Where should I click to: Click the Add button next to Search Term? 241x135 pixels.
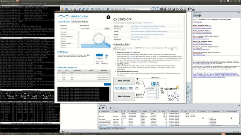click(x=107, y=28)
